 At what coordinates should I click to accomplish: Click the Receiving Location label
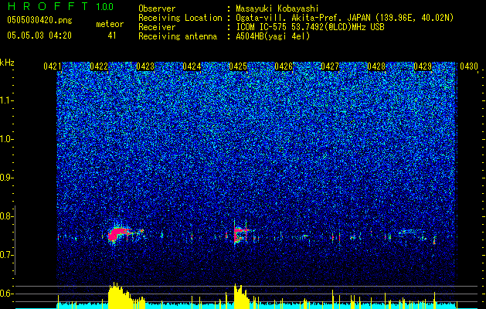180,18
